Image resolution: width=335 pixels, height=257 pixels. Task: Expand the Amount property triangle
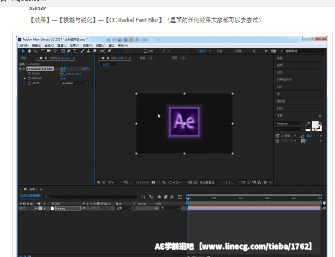click(25, 78)
